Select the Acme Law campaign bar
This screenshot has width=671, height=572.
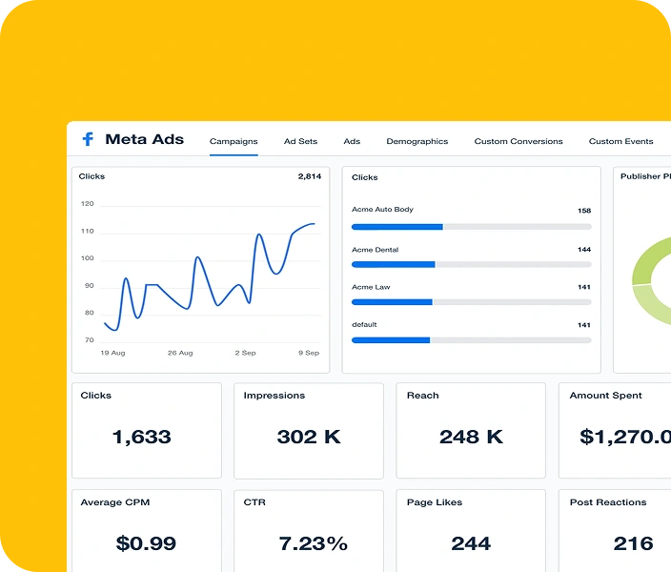click(471, 301)
